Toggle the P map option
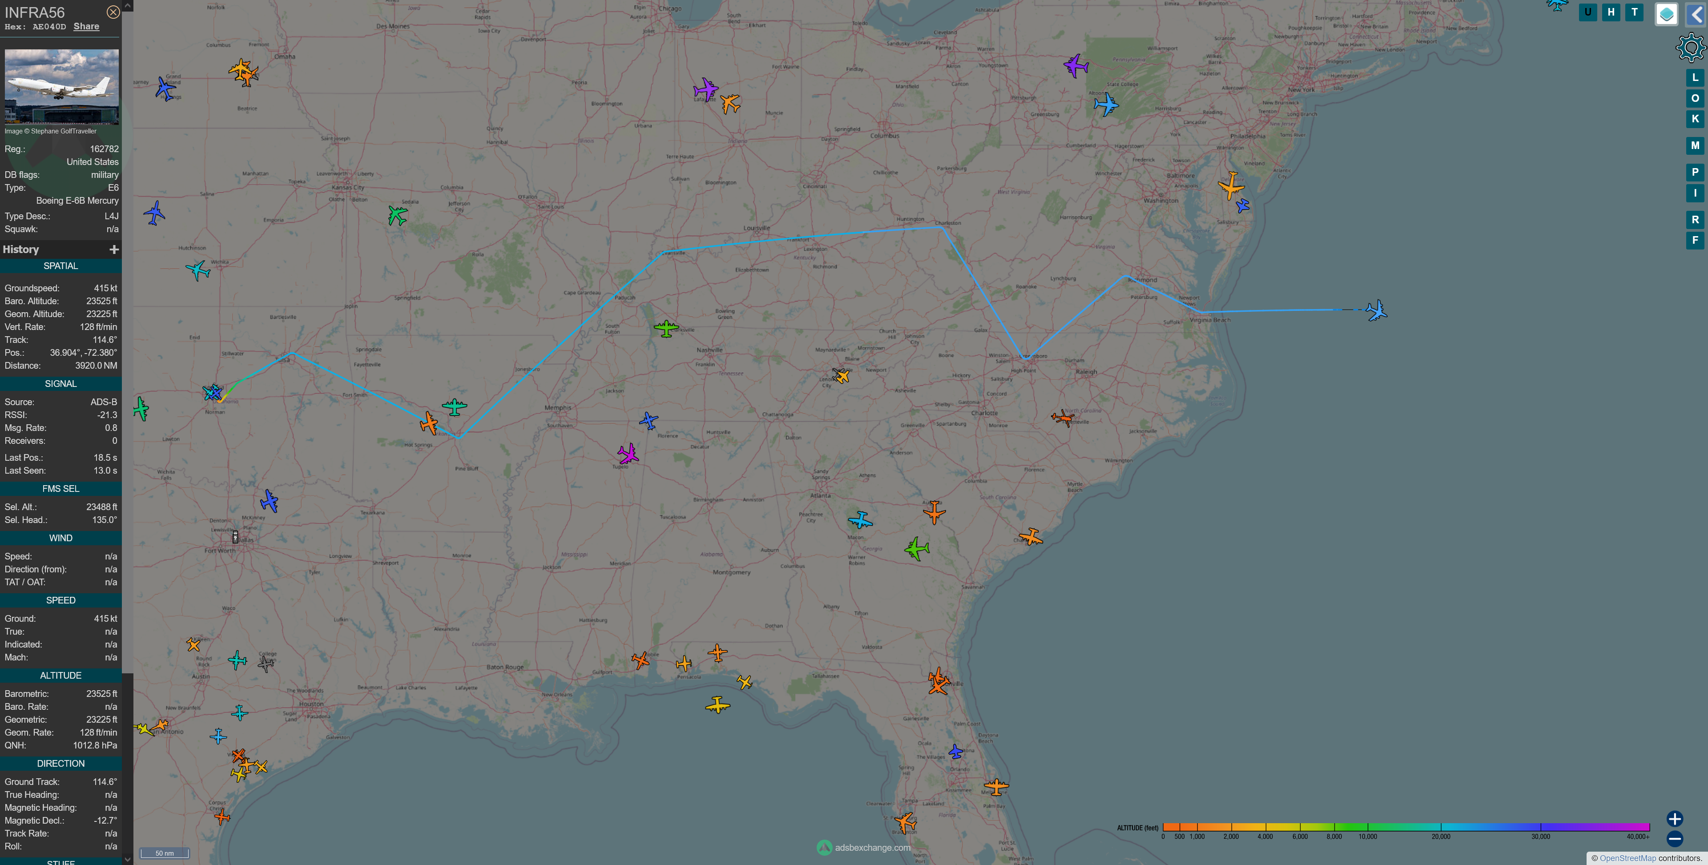The width and height of the screenshot is (1708, 865). pyautogui.click(x=1695, y=173)
